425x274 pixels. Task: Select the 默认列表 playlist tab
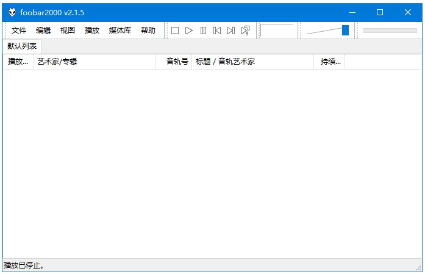(22, 46)
